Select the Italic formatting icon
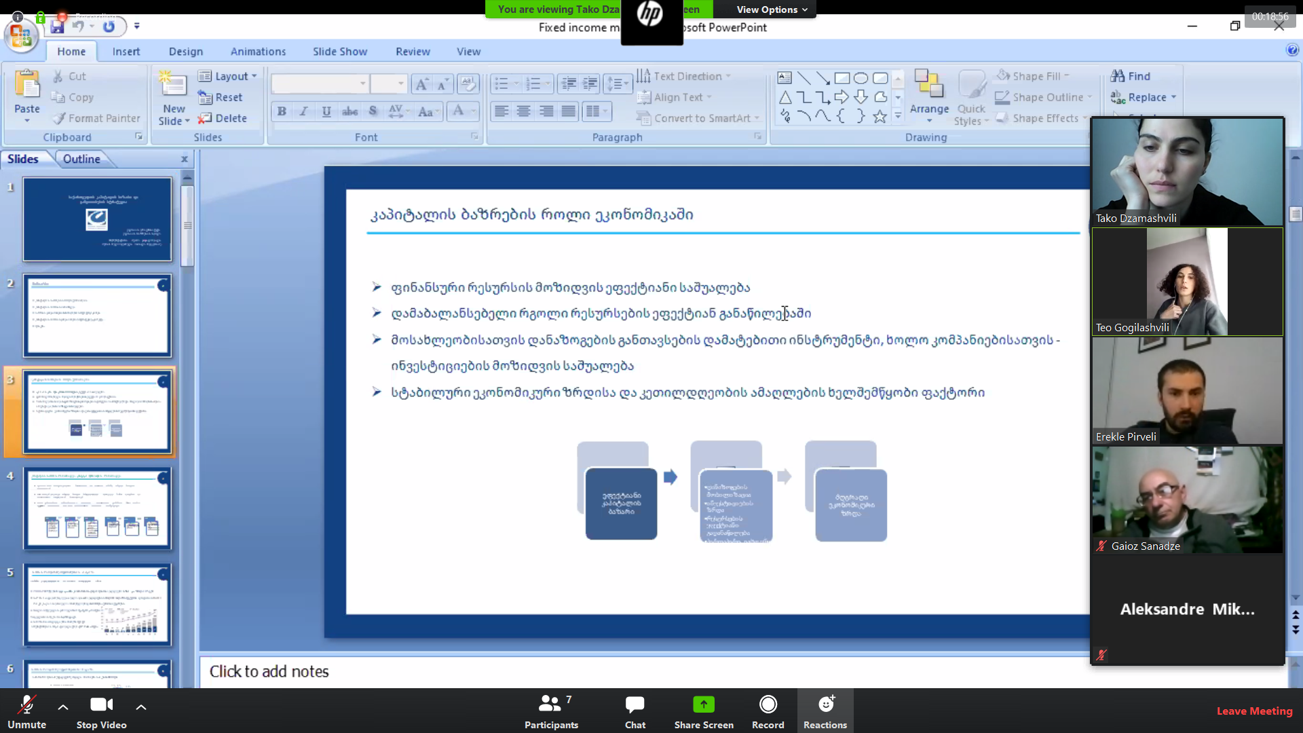Viewport: 1303px width, 733px height. (x=304, y=111)
